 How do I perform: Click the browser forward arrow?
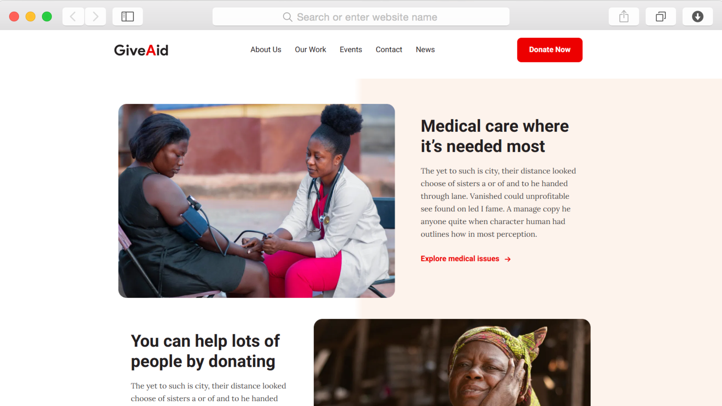[x=95, y=17]
